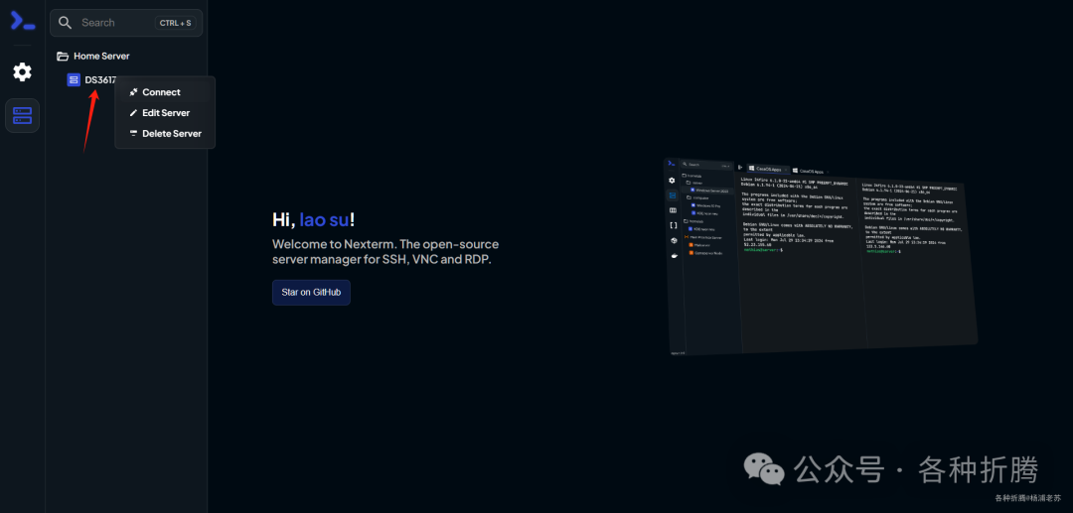1073x513 pixels.
Task: Select the DS3617 server entry
Action: tap(91, 80)
